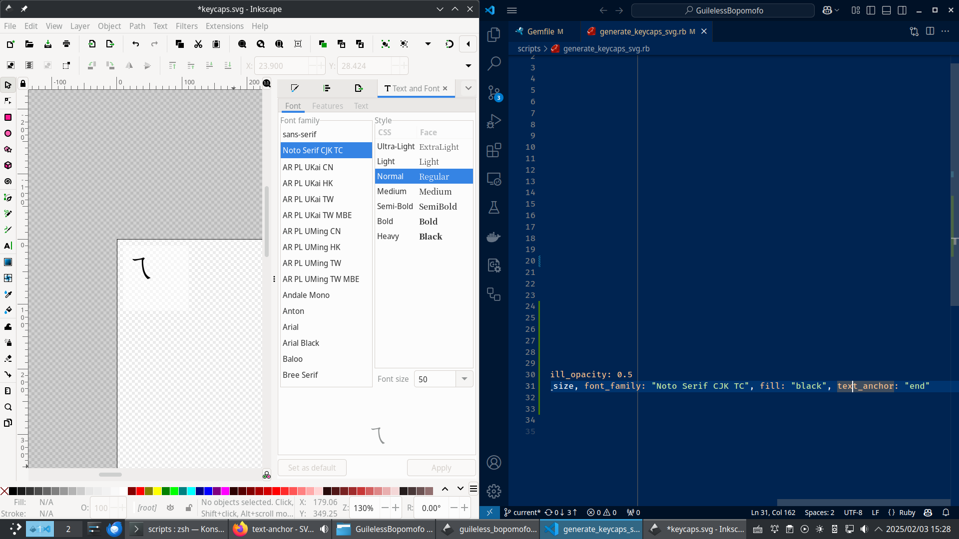This screenshot has width=959, height=539.
Task: Open VS Code Source Control view
Action: (x=494, y=93)
